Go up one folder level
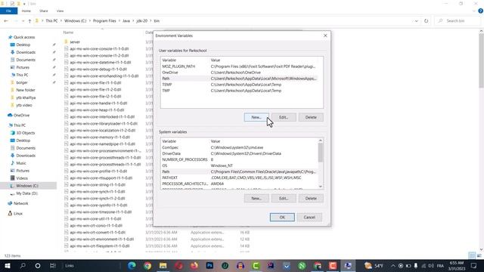Image resolution: width=484 pixels, height=272 pixels. [29, 21]
